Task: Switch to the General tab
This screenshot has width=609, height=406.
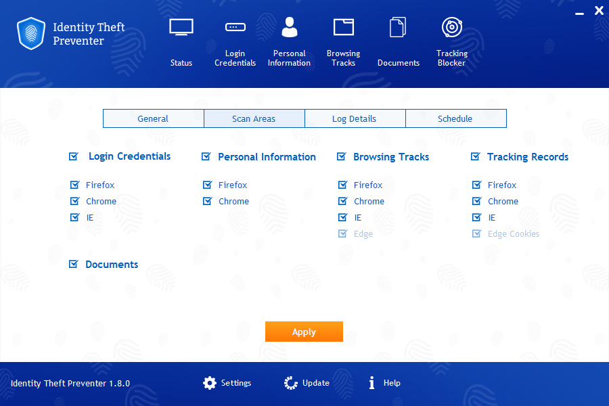Action: tap(153, 118)
